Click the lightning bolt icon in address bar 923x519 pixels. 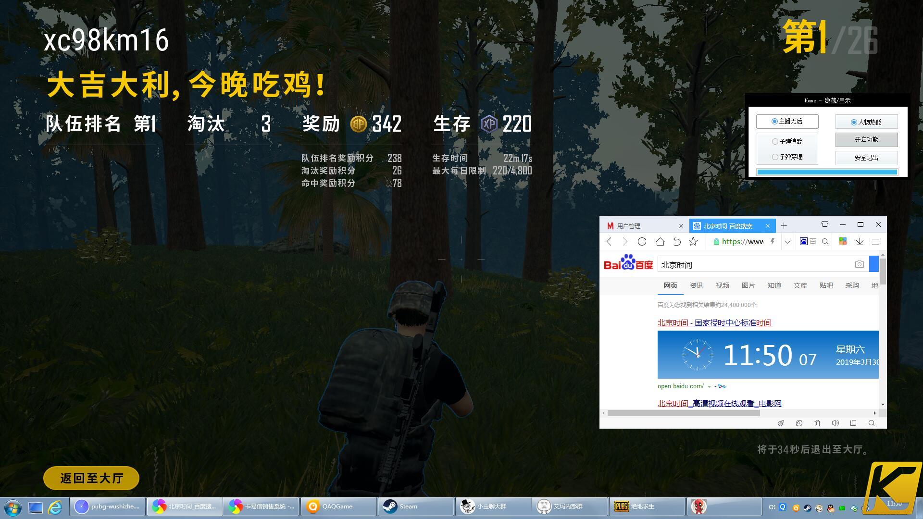[x=773, y=242]
